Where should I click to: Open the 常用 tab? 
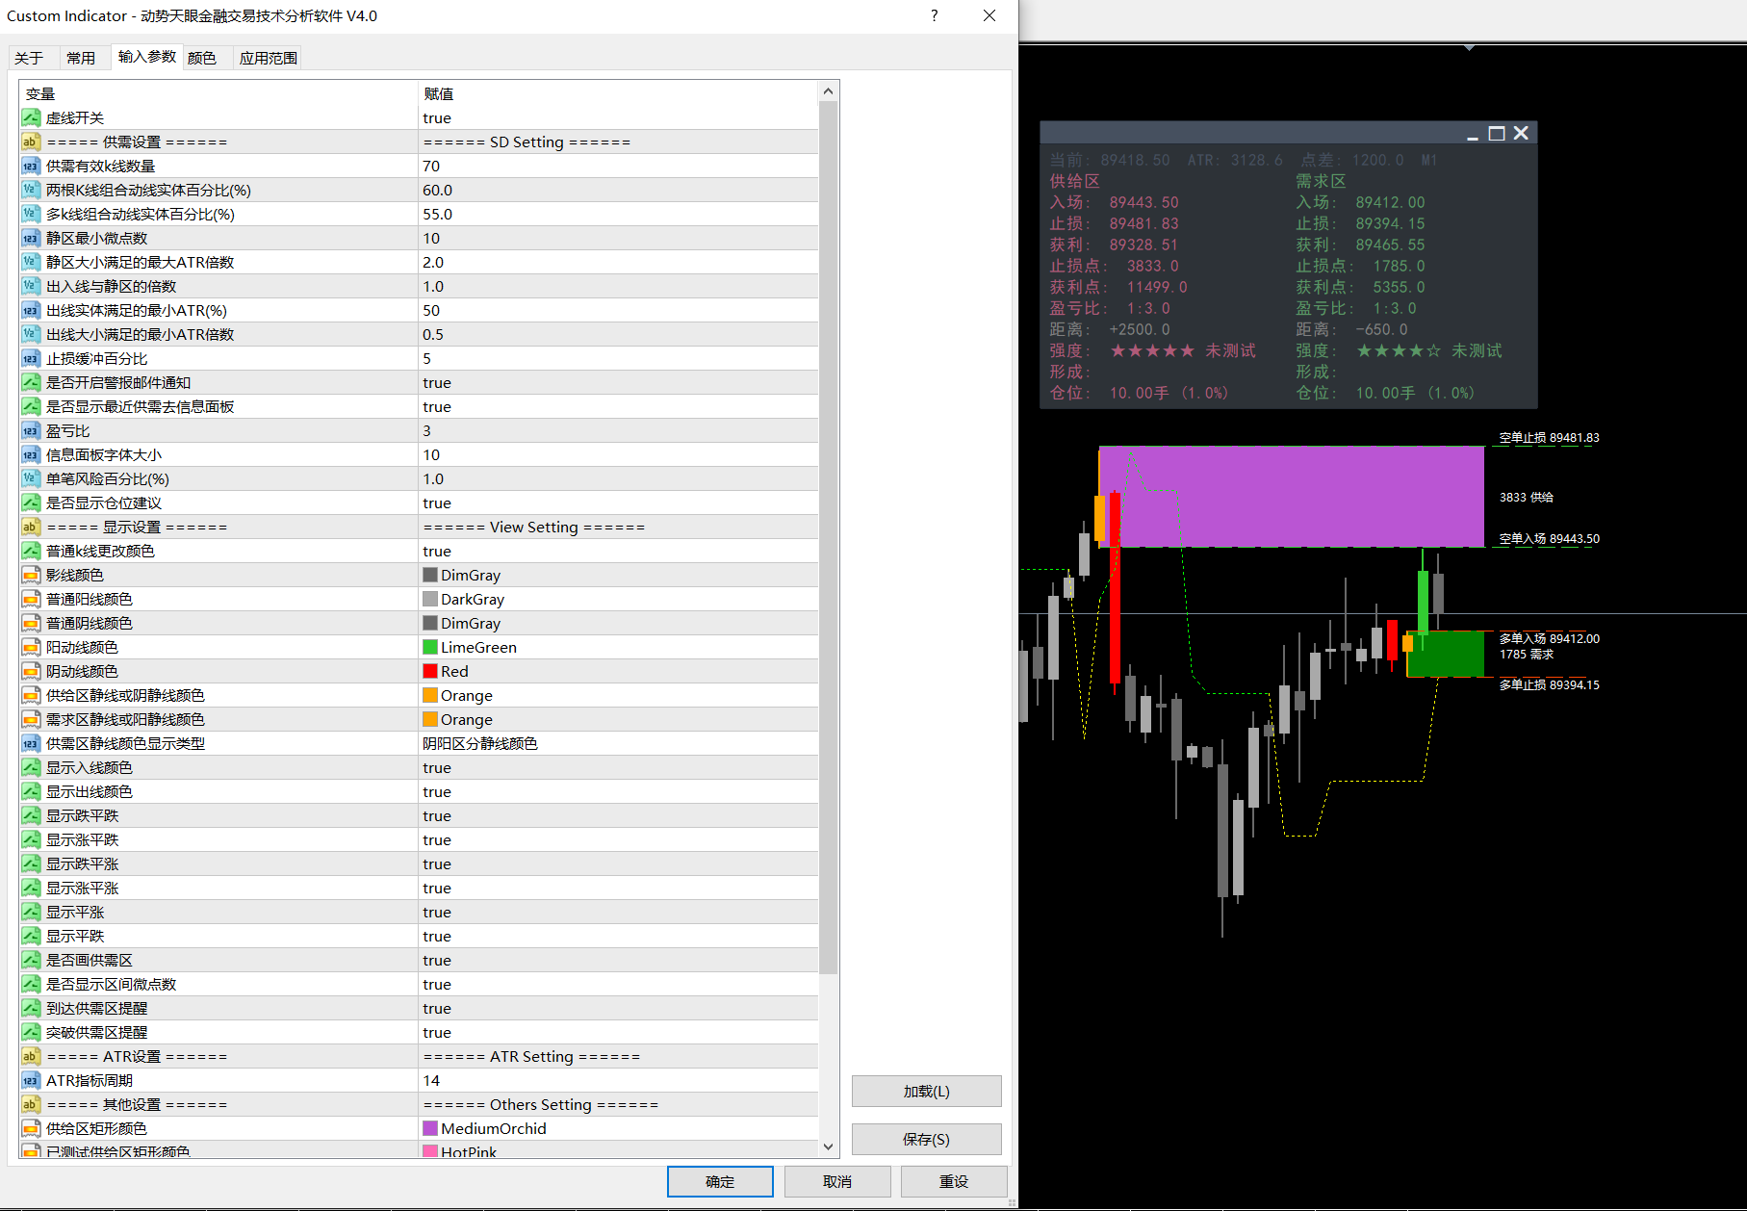click(81, 58)
